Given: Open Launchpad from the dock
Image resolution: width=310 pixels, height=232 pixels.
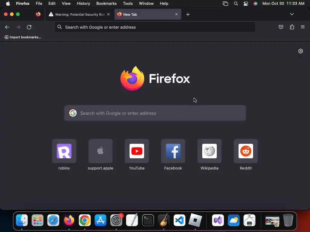Looking at the screenshot, I should coord(37,220).
